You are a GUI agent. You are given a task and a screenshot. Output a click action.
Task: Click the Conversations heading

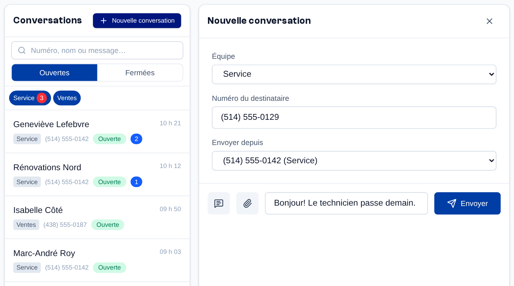[x=48, y=20]
